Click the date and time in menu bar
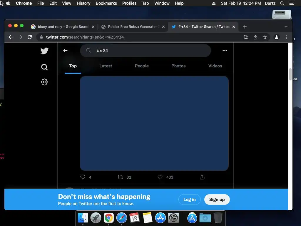301x226 pixels. (241, 3)
